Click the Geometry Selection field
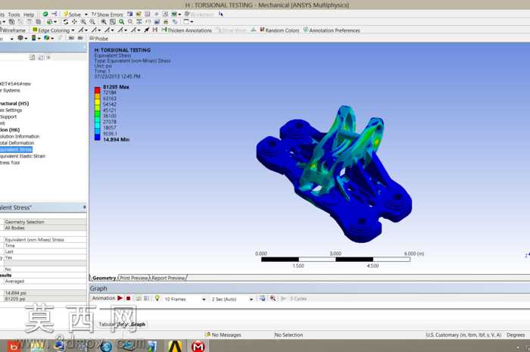 45,222
